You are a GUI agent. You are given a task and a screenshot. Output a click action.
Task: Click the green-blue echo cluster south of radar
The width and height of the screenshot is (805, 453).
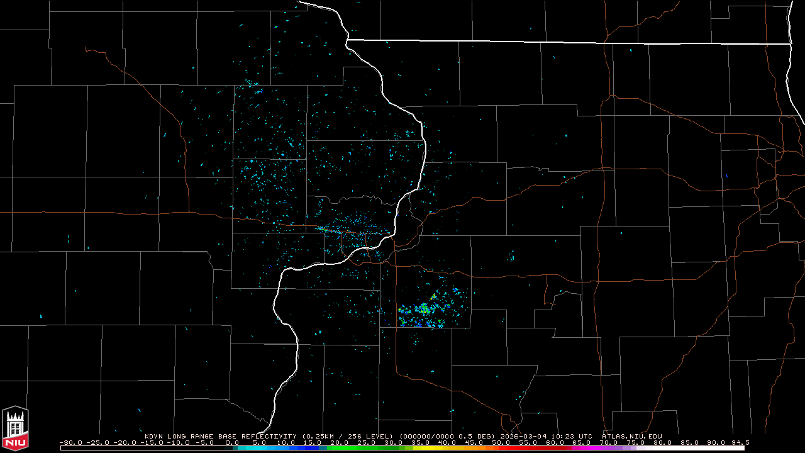point(423,311)
